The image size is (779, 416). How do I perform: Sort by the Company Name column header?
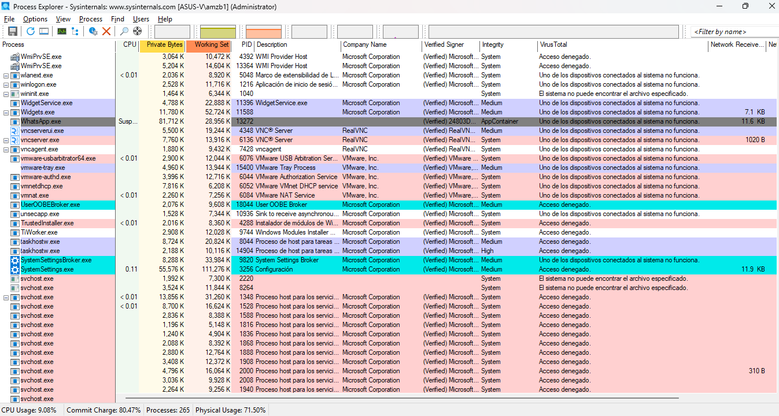pyautogui.click(x=382, y=44)
